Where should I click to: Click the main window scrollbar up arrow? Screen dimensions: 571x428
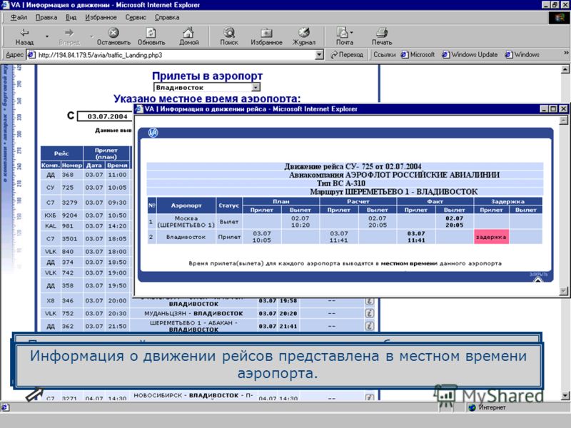click(x=565, y=69)
